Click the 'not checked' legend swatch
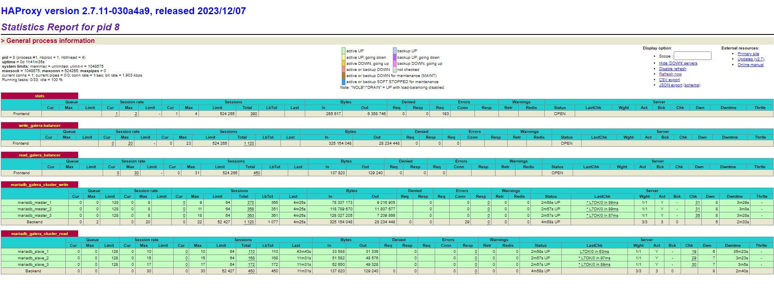The width and height of the screenshot is (774, 293). [395, 69]
